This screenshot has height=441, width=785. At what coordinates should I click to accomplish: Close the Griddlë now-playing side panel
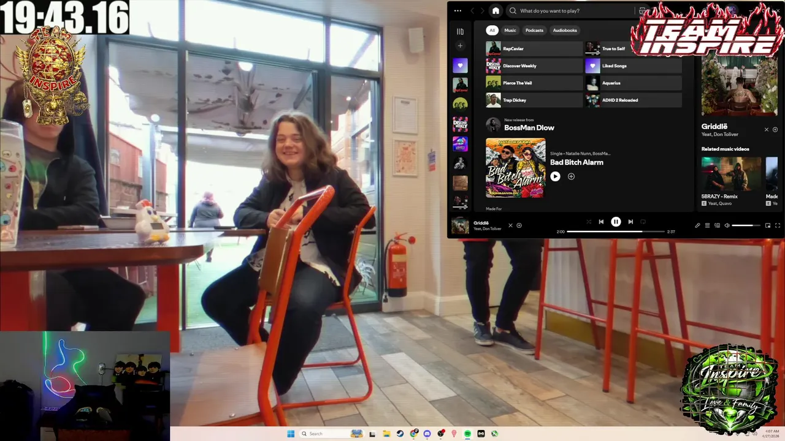coord(766,130)
